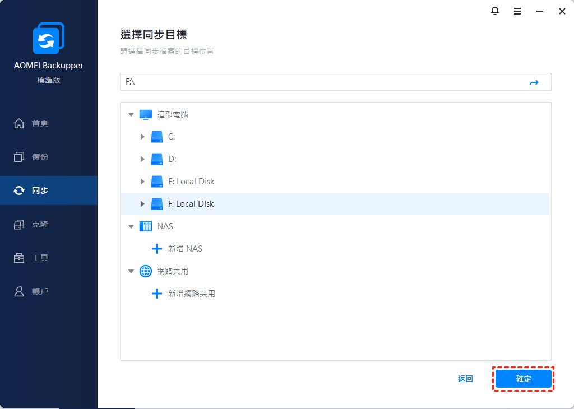Click the F:\ path input field
The image size is (574, 409).
(320, 82)
